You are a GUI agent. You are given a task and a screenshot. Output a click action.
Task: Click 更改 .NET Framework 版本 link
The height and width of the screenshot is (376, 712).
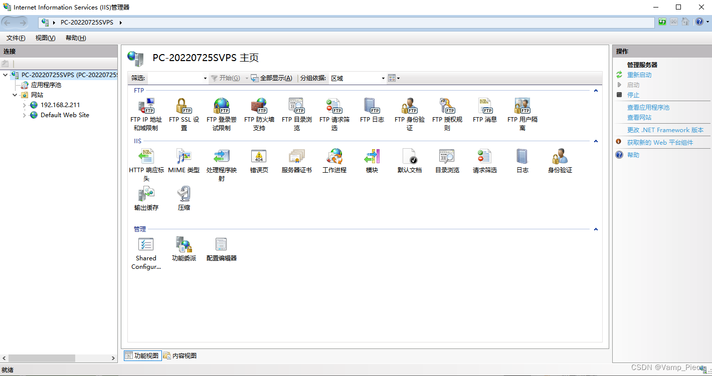665,130
